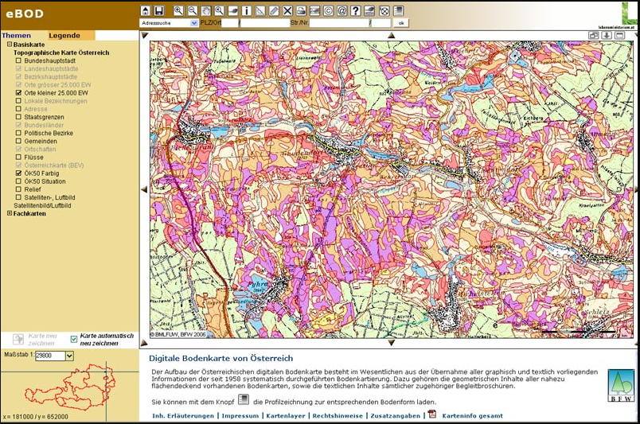This screenshot has width=640, height=424.
Task: Click the floppy disk save icon
Action: [x=158, y=10]
